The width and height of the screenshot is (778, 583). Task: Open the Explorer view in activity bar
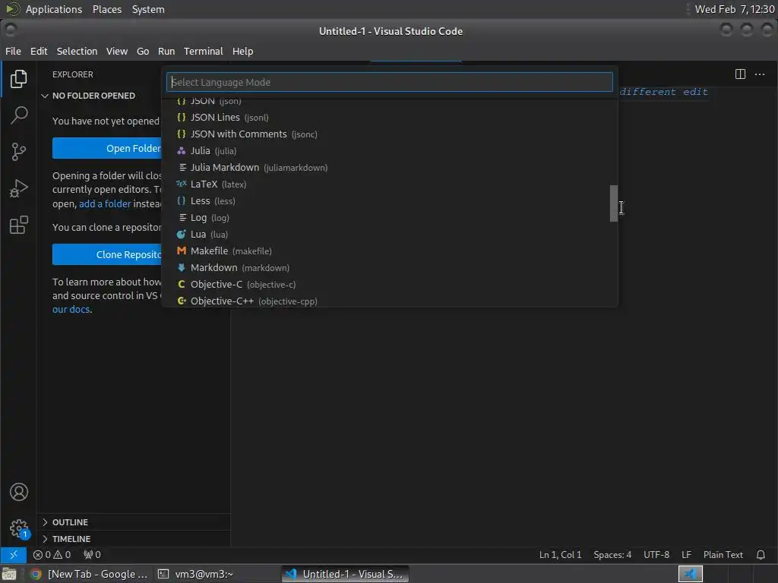[x=18, y=78]
